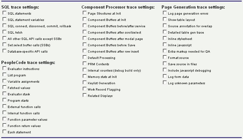Viewport: 243px width, 139px height.
Task: Check Log unknown parameters box
Action: coord(165,83)
